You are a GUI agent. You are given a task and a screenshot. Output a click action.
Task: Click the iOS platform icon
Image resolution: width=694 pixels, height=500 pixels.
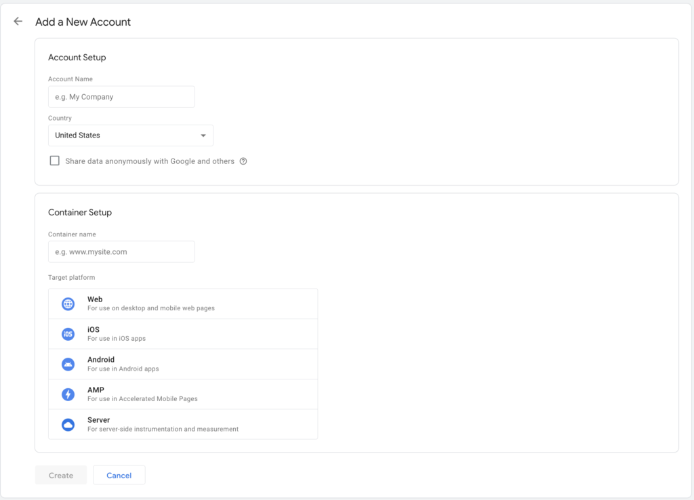tap(68, 334)
